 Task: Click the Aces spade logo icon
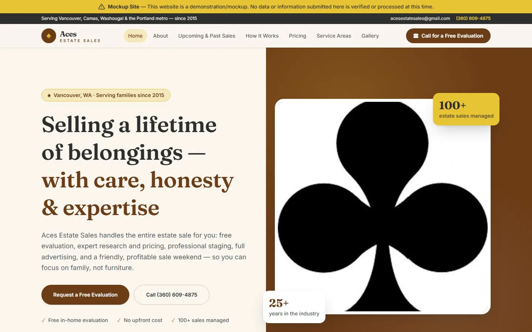pos(49,36)
